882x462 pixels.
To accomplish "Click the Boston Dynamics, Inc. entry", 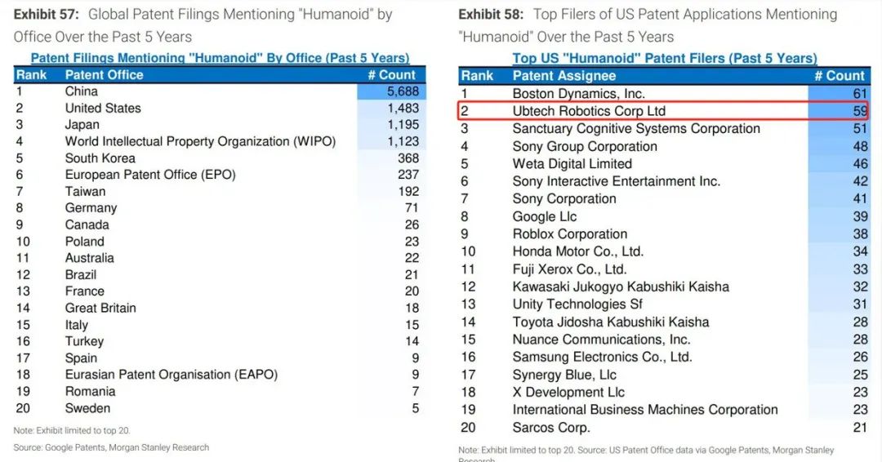I will [578, 93].
